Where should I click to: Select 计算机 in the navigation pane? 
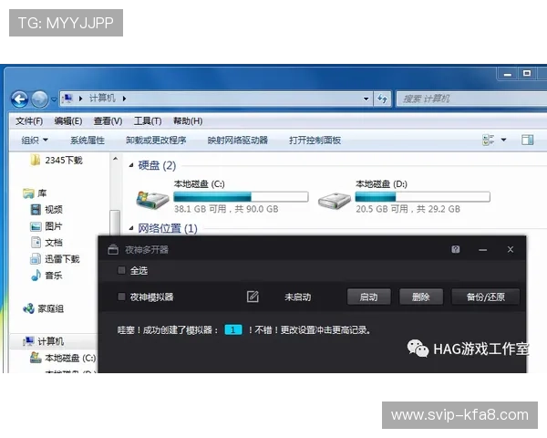point(43,341)
